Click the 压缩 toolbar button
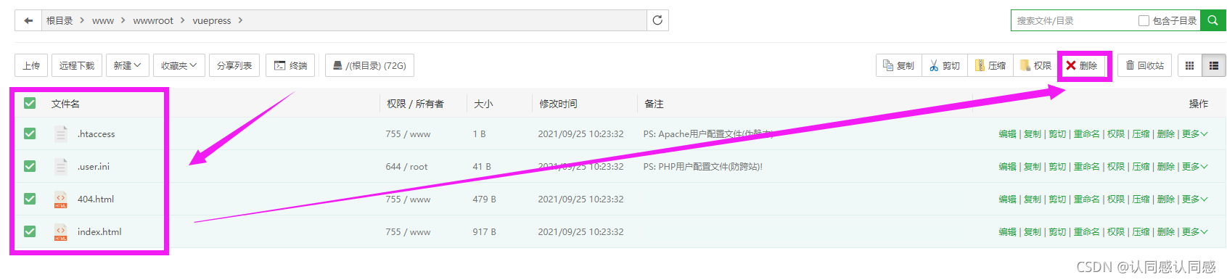The width and height of the screenshot is (1227, 280). click(x=990, y=65)
